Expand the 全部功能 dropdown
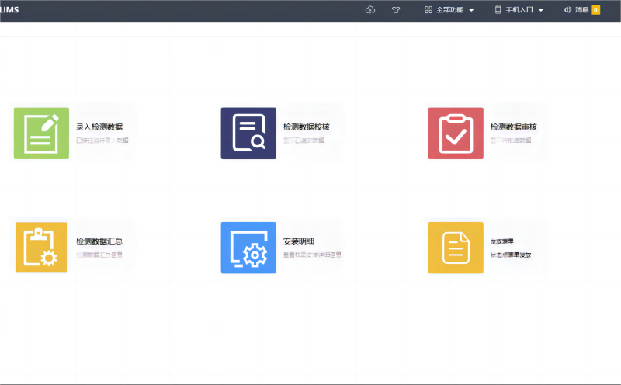 click(x=449, y=10)
